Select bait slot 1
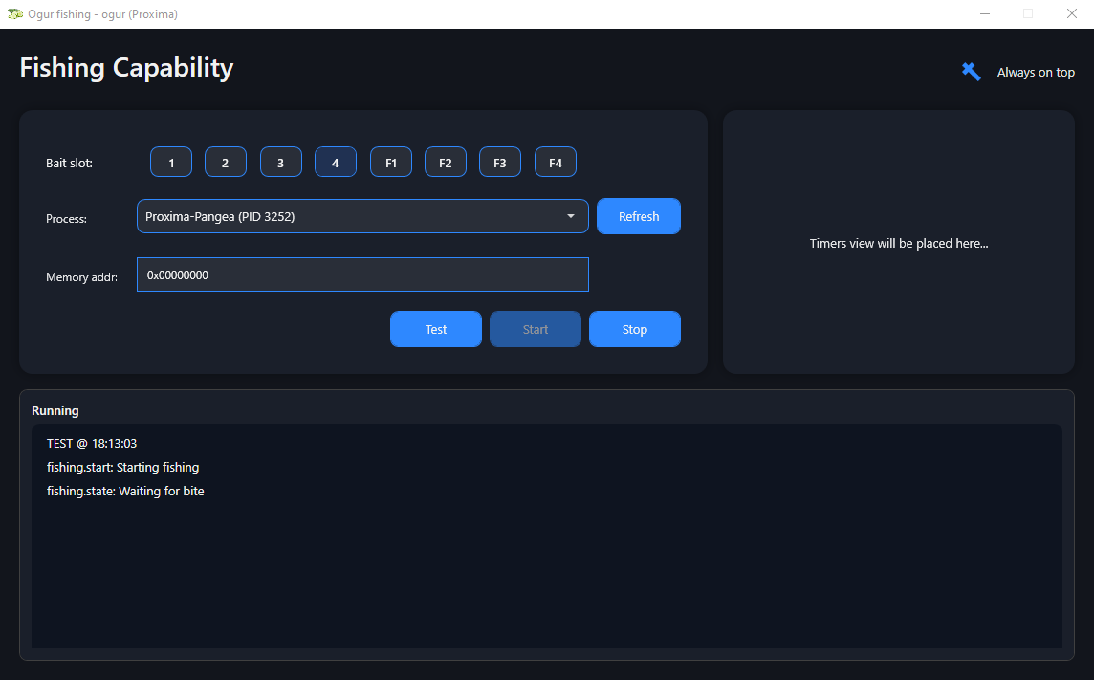 (171, 163)
